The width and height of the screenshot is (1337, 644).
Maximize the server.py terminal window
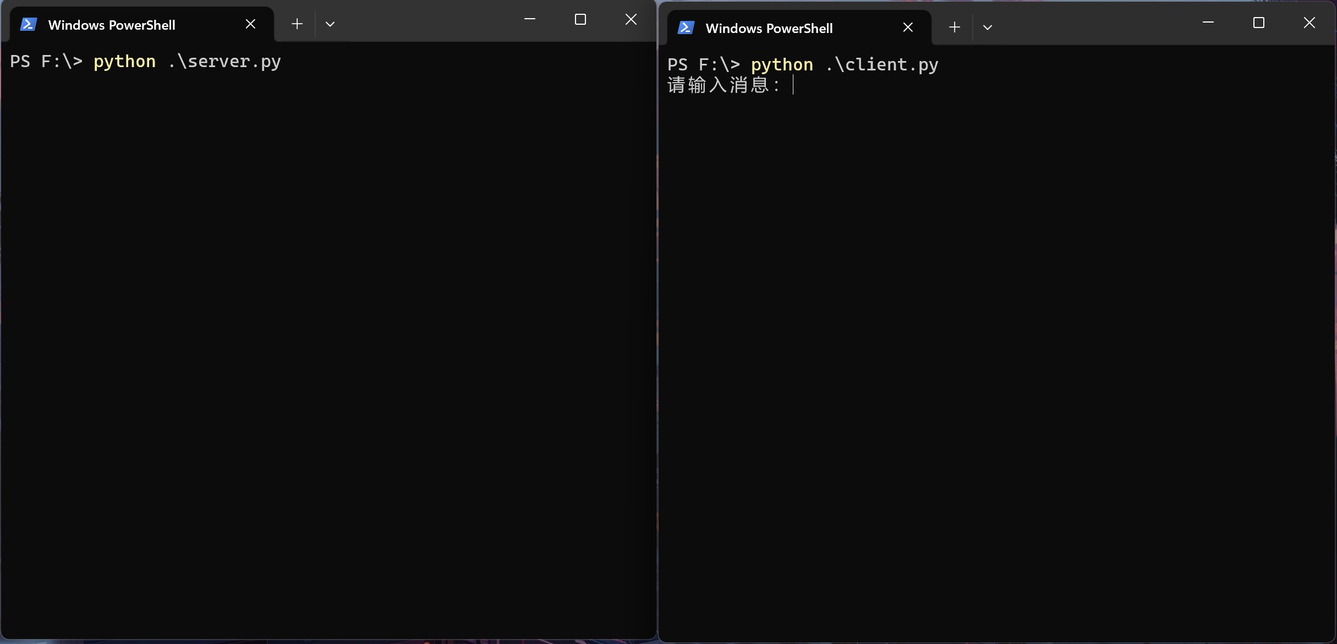pyautogui.click(x=580, y=20)
